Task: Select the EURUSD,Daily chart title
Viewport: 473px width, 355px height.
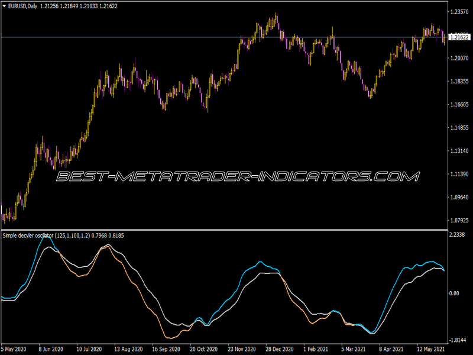Action: 22,6
